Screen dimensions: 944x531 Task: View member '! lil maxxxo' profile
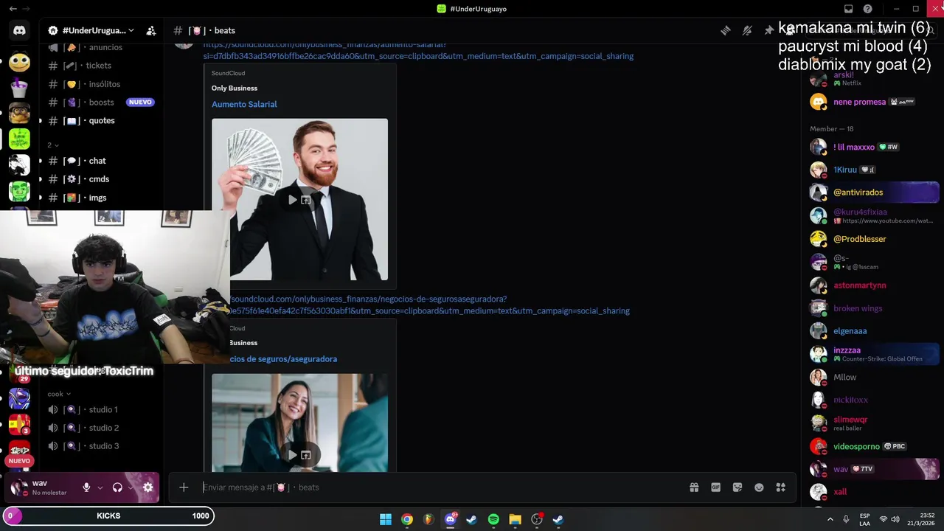[875, 147]
